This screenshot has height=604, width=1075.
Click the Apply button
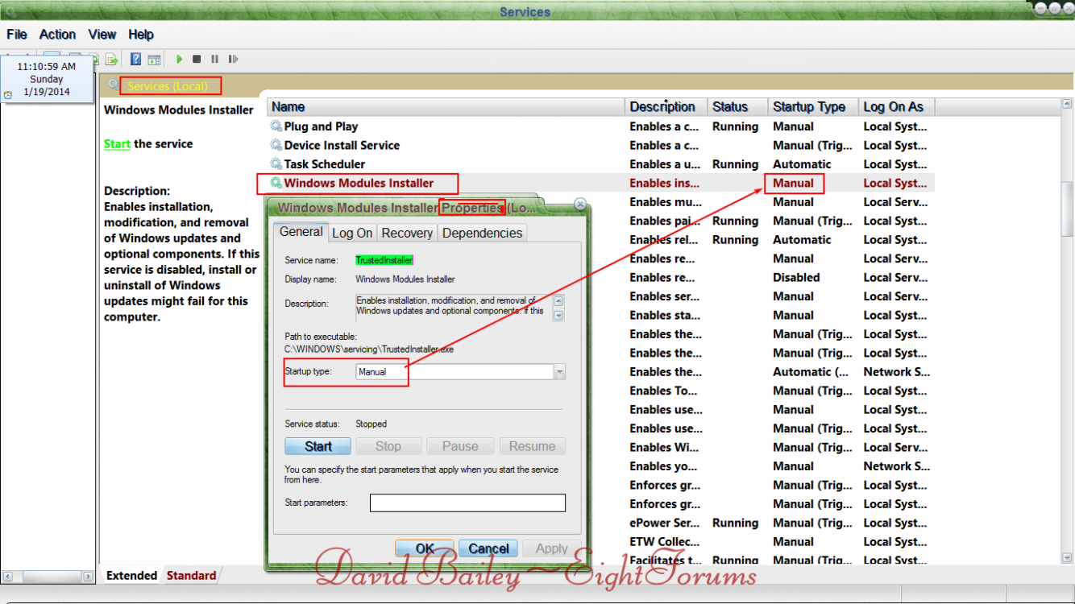pyautogui.click(x=552, y=548)
